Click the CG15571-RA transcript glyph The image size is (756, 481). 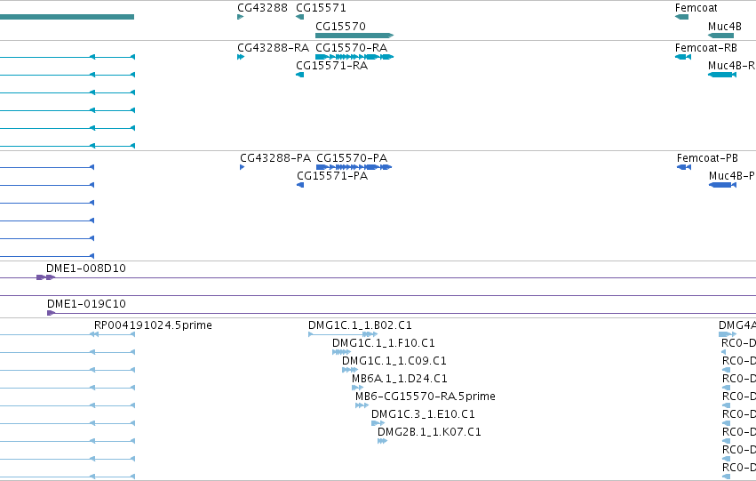[x=300, y=75]
